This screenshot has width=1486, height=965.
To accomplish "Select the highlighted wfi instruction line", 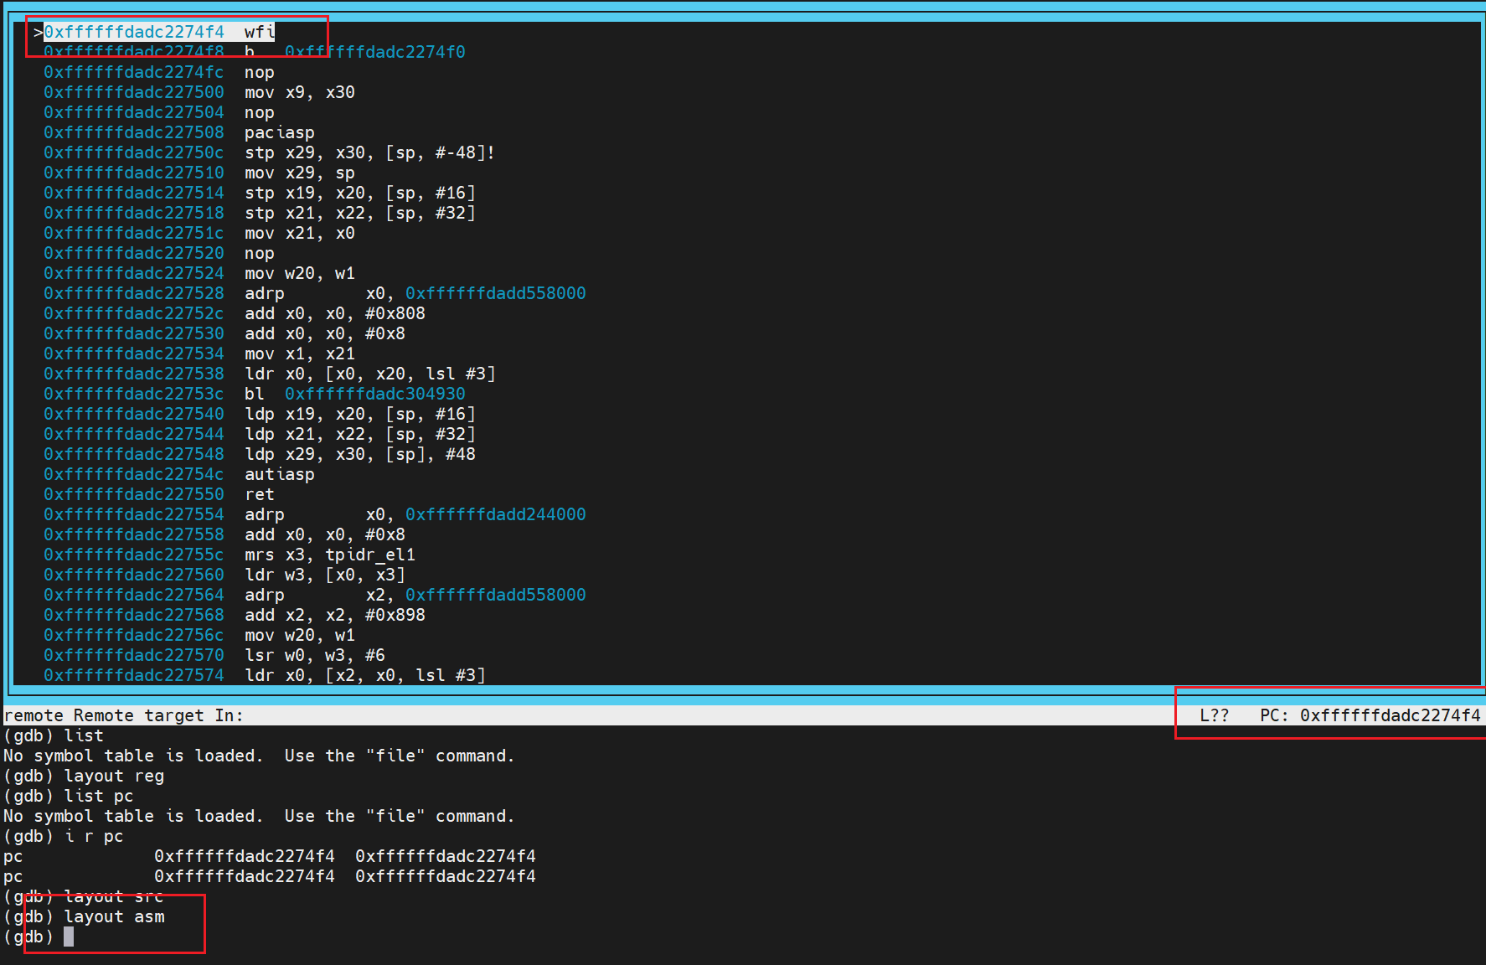I will 159,32.
